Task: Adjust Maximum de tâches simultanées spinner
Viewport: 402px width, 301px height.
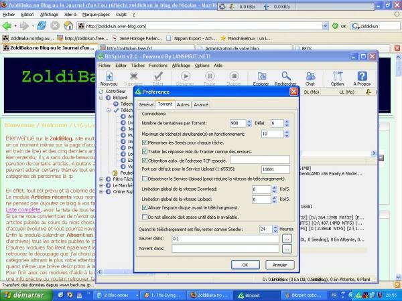Action: tap(287, 134)
